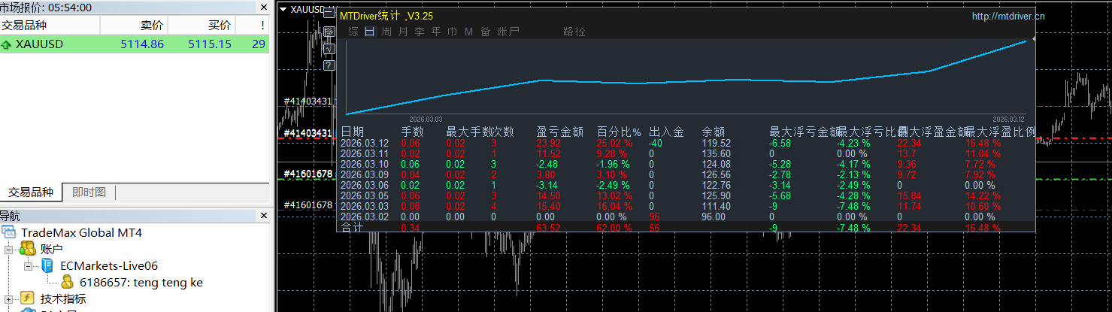
Task: Close the 市场报价 market watch panel
Action: 263,8
